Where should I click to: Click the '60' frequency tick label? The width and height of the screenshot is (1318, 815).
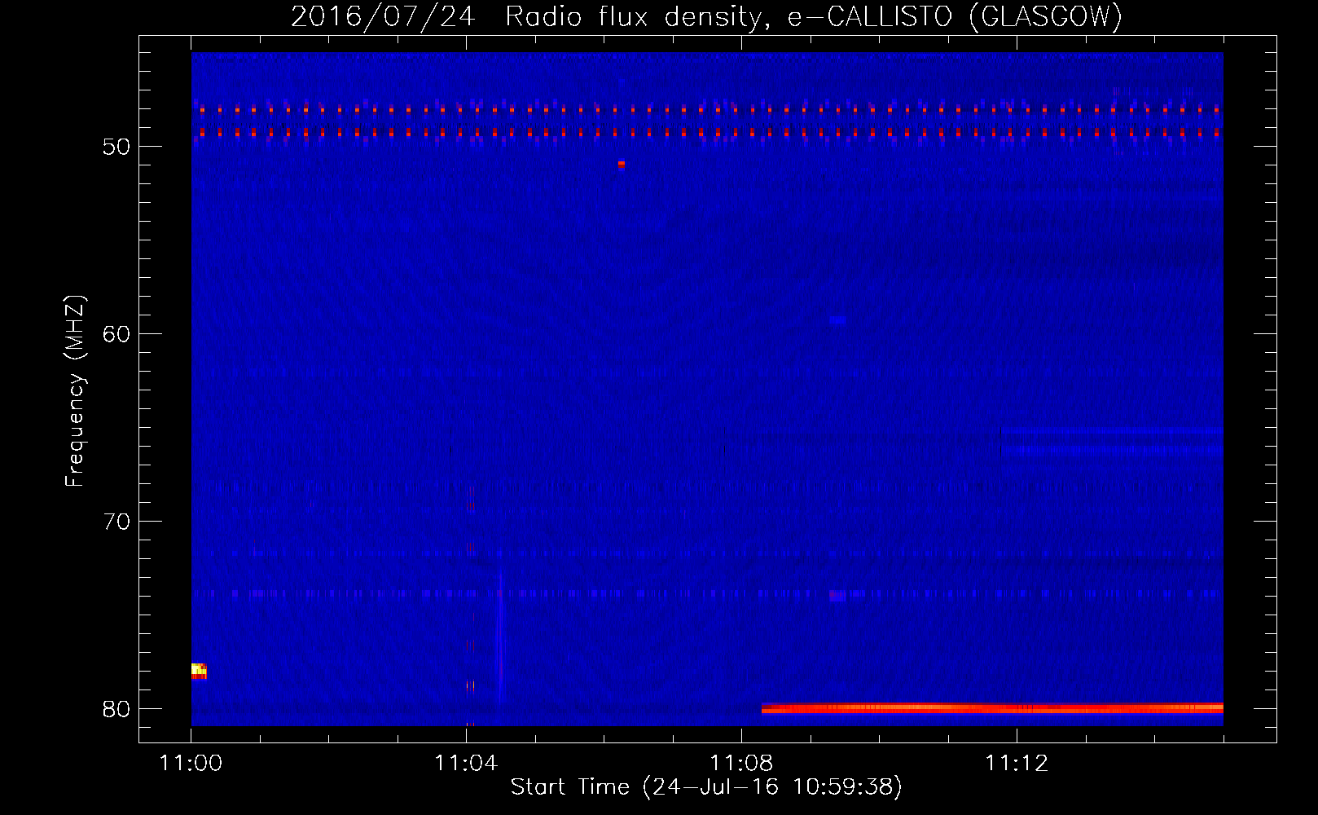pyautogui.click(x=117, y=334)
